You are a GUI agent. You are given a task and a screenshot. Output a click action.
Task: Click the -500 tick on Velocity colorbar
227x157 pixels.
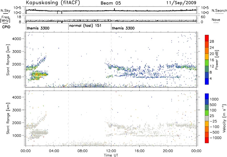215,132
